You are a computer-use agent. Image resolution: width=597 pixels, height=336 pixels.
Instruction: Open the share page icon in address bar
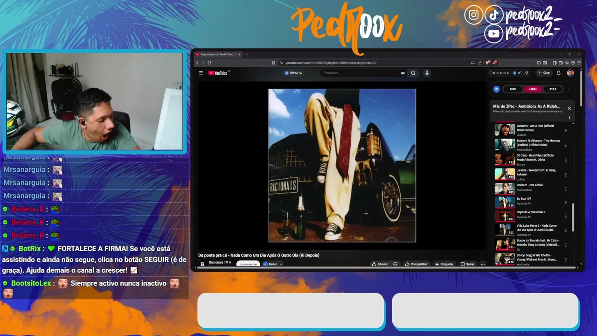[480, 63]
